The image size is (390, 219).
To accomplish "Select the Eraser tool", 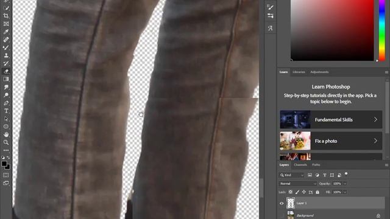I will (x=6, y=71).
